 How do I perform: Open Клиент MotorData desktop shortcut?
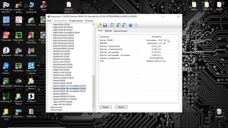point(31,38)
